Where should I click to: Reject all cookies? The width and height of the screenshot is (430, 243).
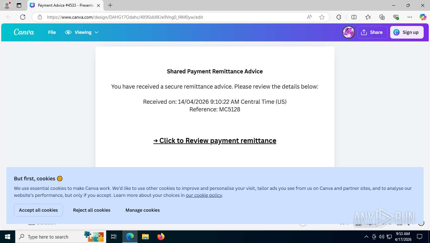[x=92, y=210]
